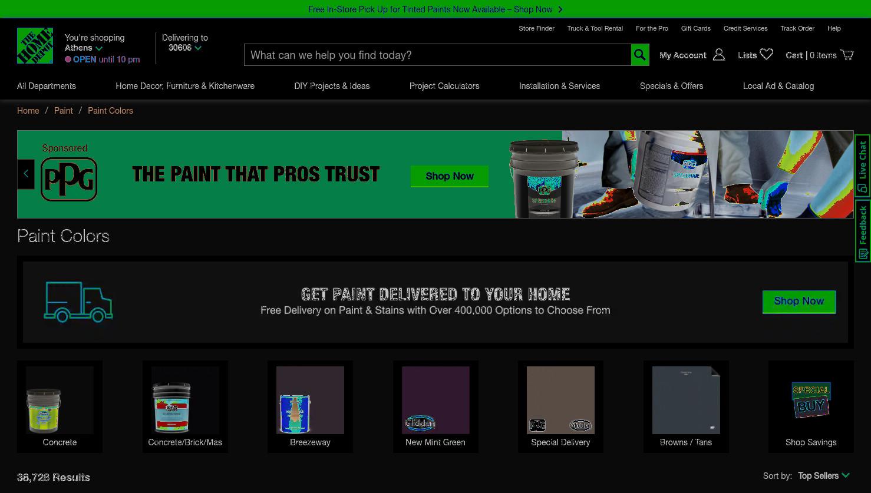The height and width of the screenshot is (493, 871).
Task: Open The Home Depot logo homepage
Action: [x=35, y=45]
